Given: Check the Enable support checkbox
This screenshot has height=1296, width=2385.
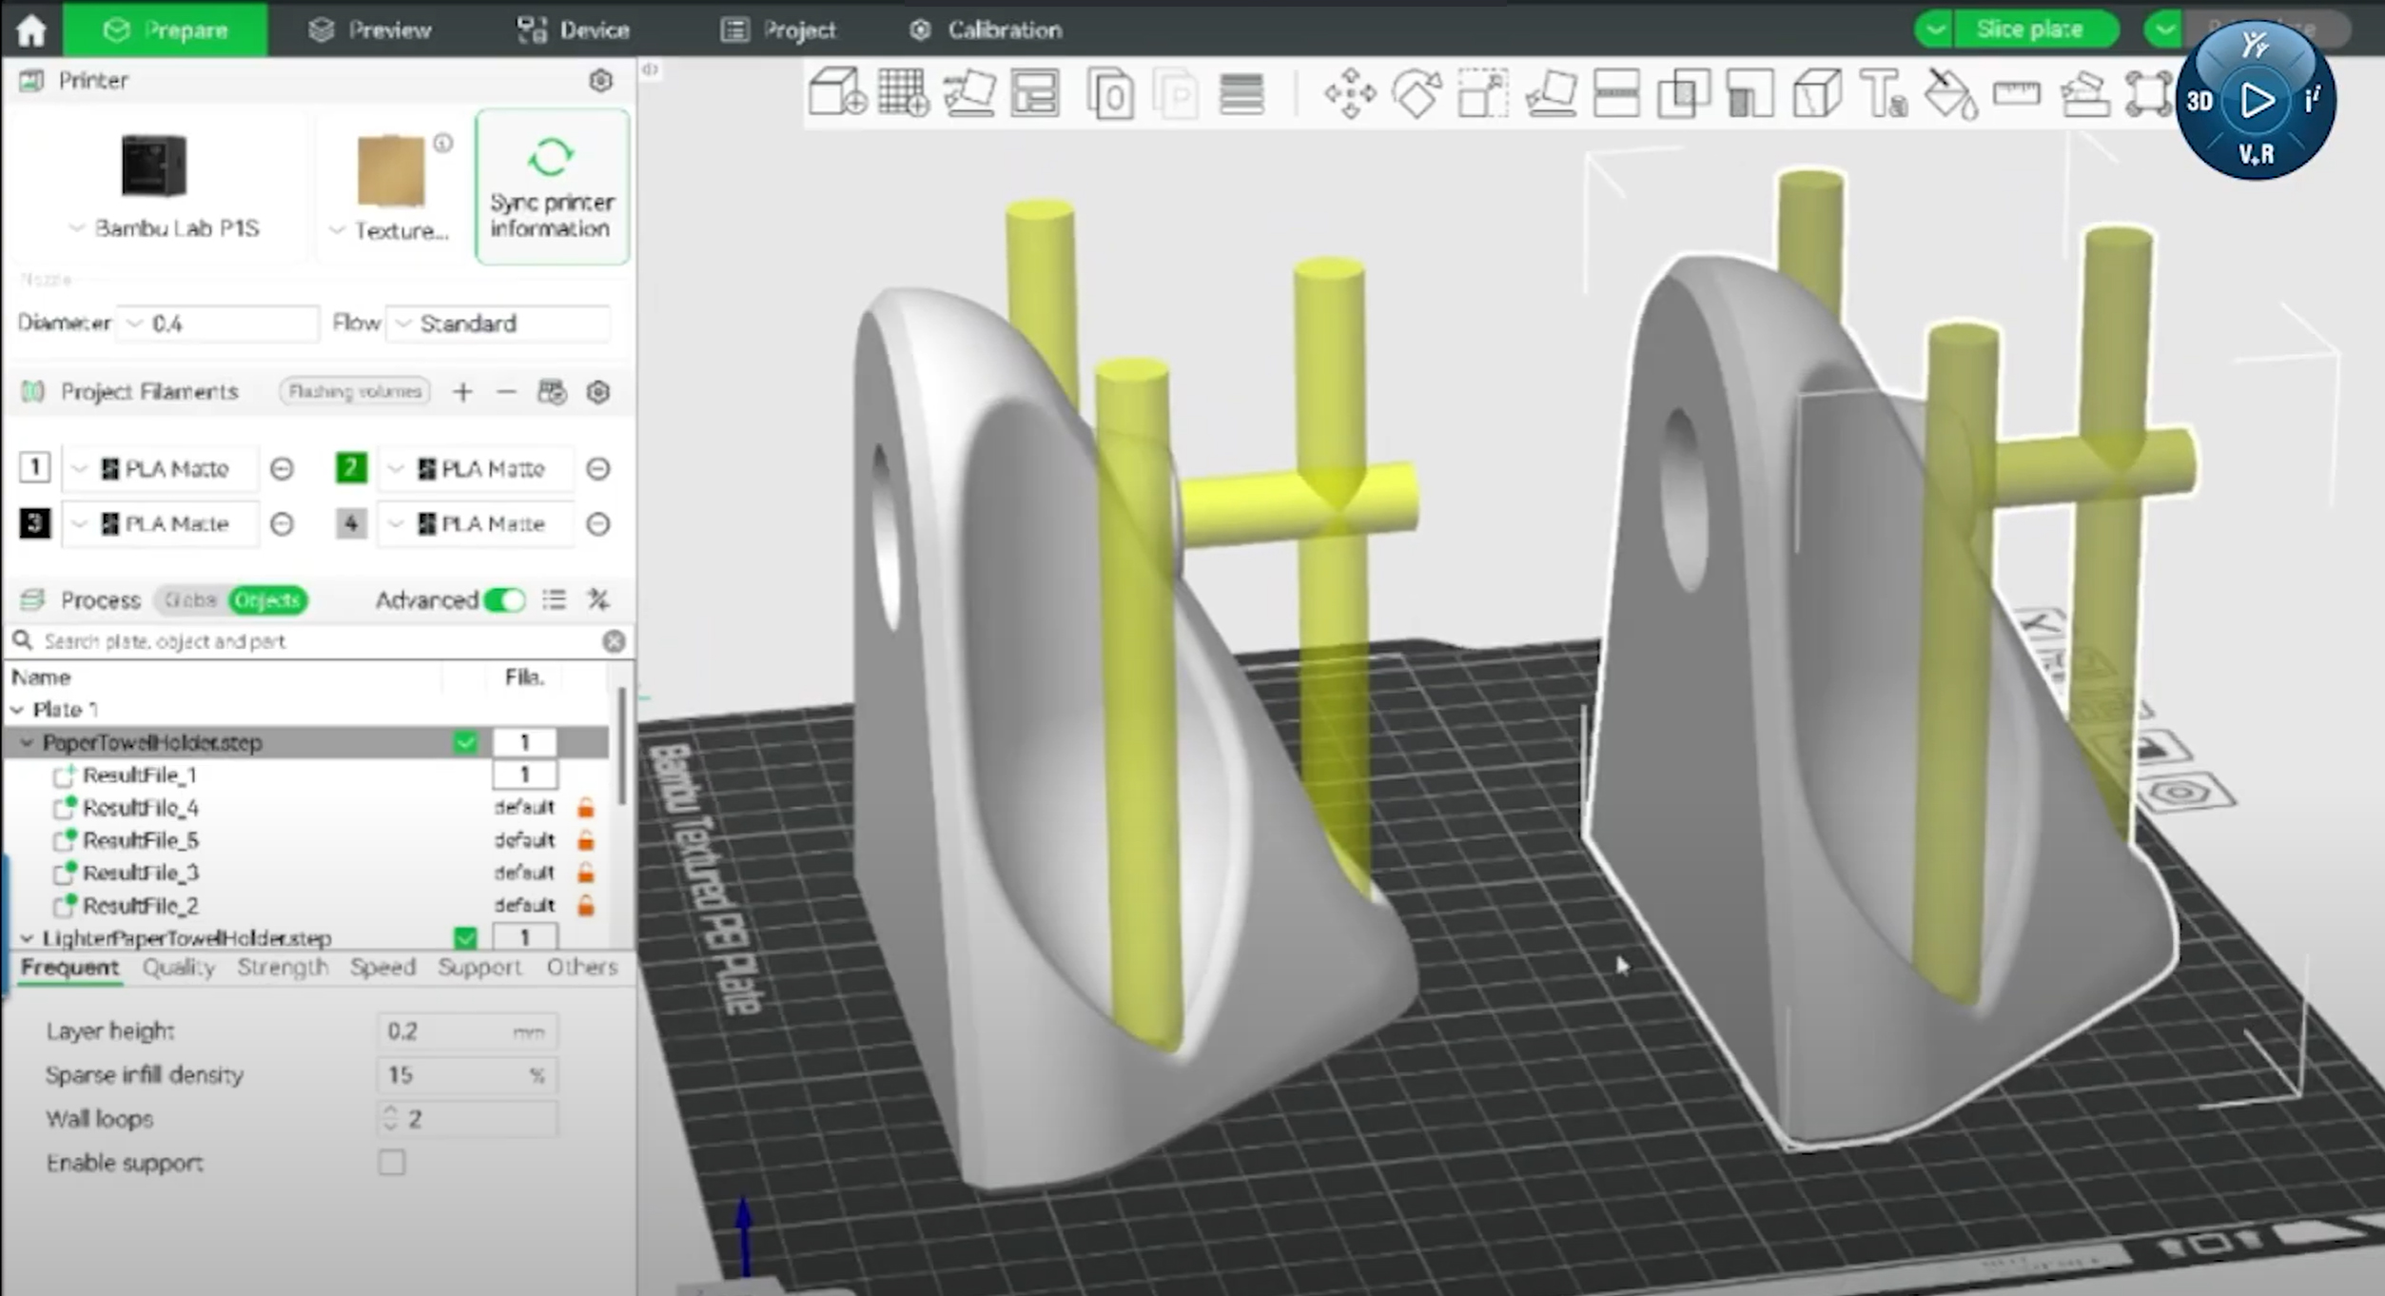Looking at the screenshot, I should pos(391,1163).
